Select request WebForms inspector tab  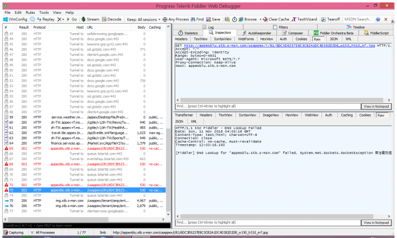coord(245,39)
